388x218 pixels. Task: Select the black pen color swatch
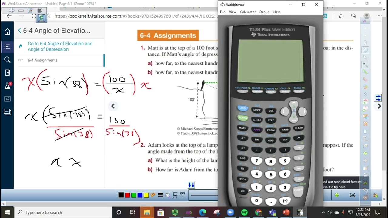(121, 195)
